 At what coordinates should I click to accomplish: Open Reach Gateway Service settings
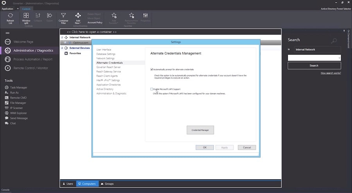click(x=108, y=72)
